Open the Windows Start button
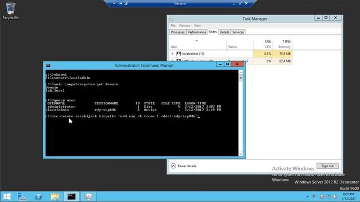 tap(7, 196)
